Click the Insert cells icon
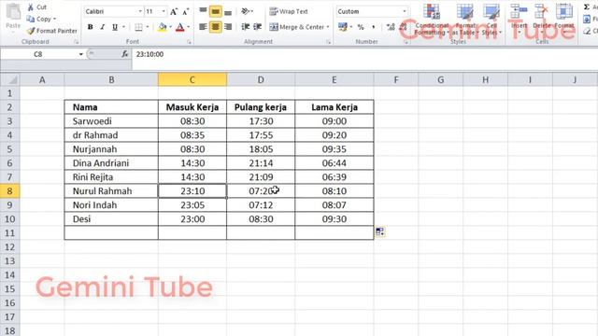The width and height of the screenshot is (598, 336). [x=520, y=11]
